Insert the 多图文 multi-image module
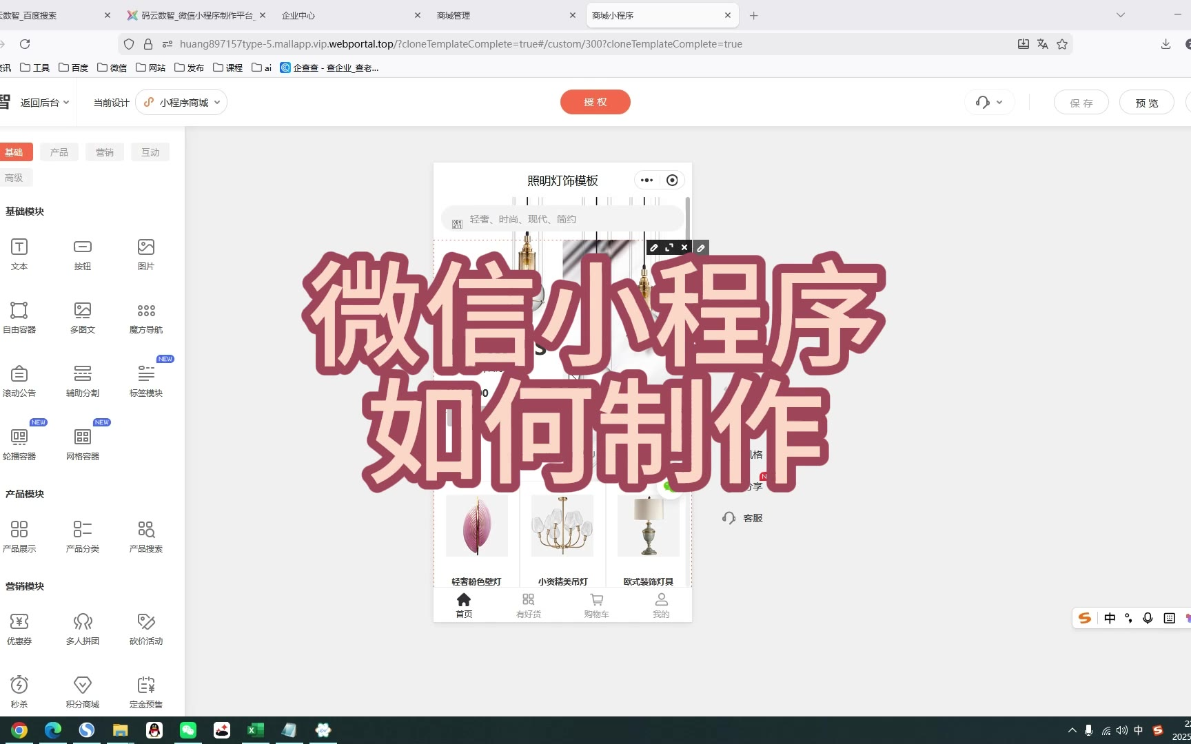This screenshot has height=744, width=1191. tap(83, 317)
